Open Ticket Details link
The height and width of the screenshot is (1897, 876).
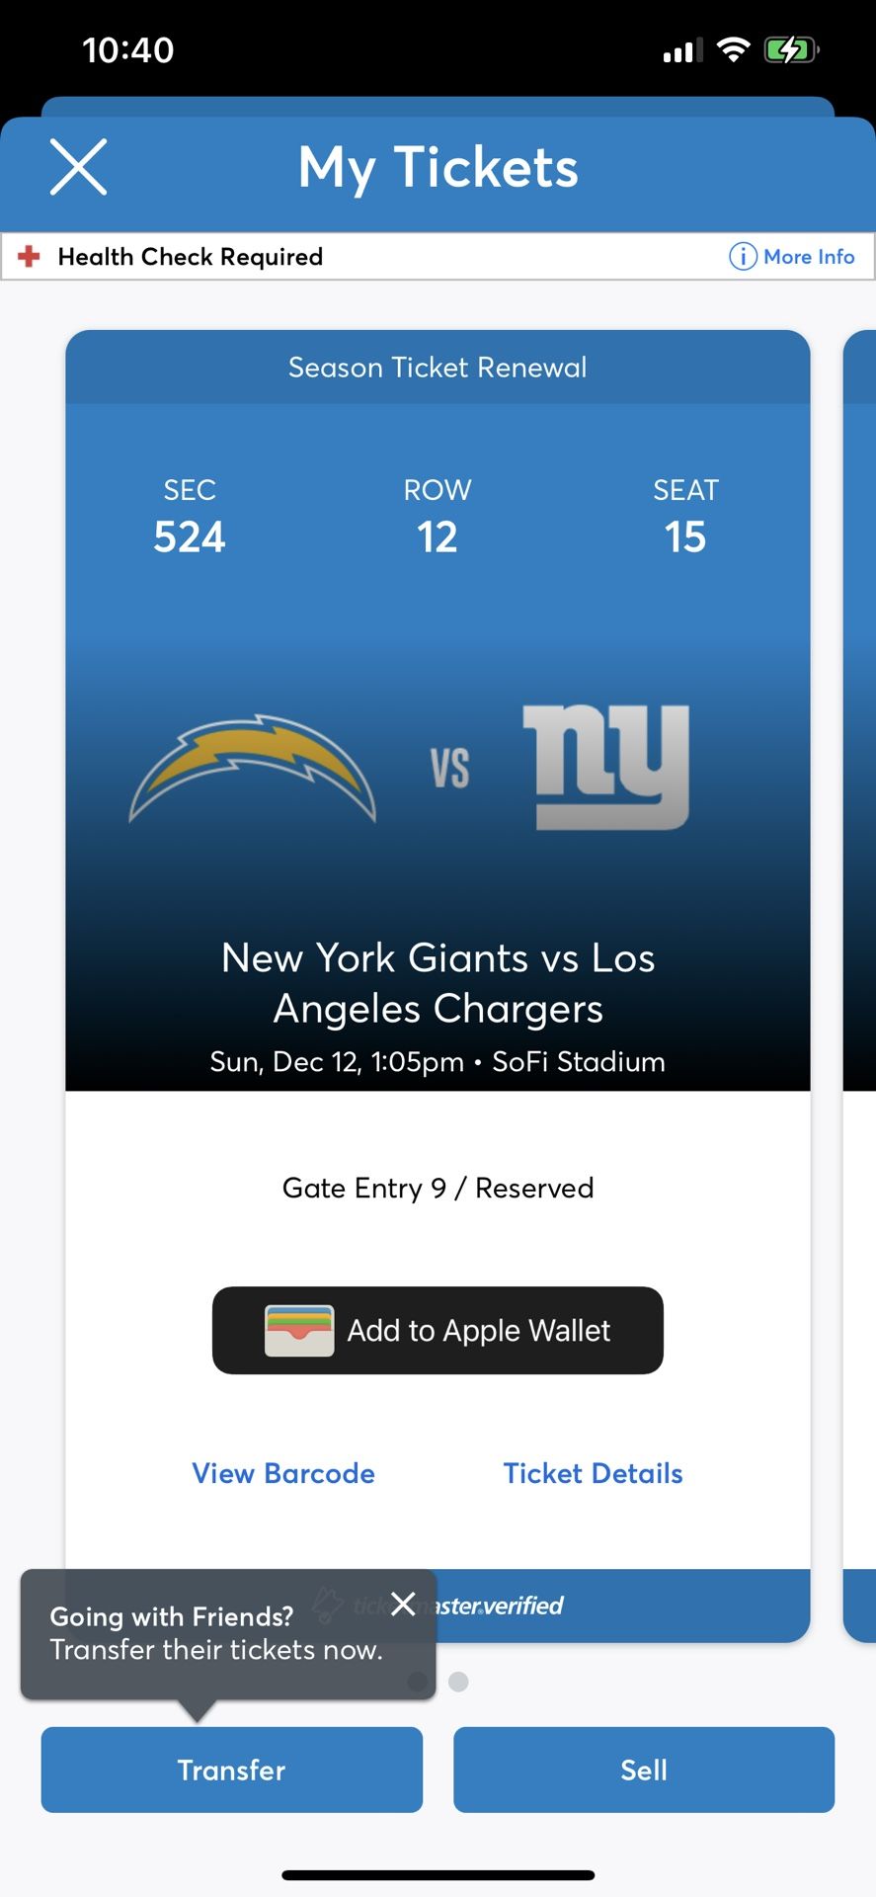click(x=593, y=1473)
